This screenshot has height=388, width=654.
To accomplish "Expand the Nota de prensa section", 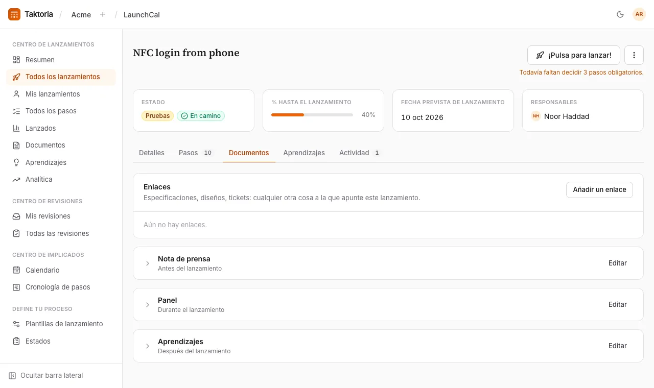I will [148, 263].
